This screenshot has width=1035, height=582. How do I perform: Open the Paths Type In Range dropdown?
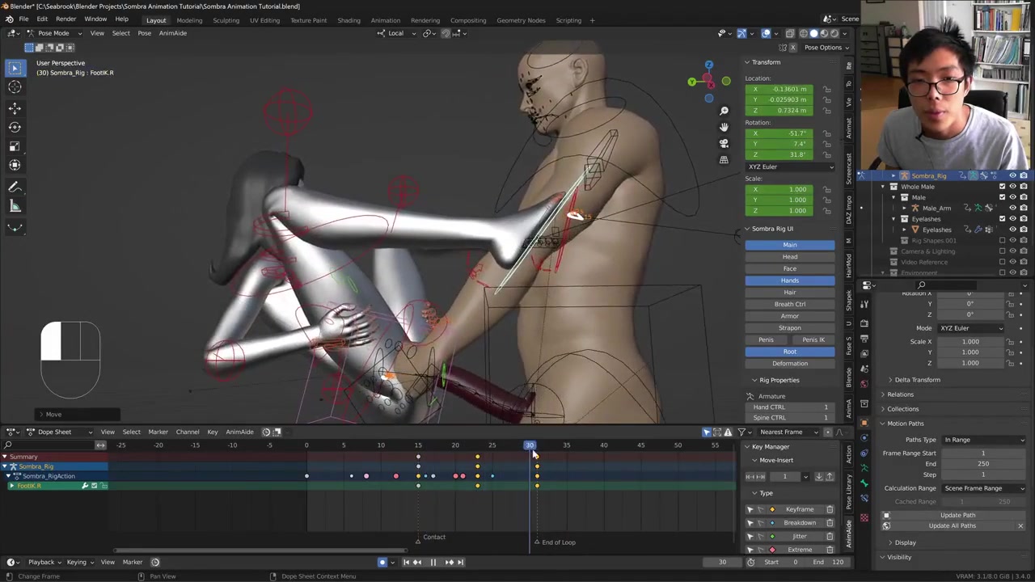tap(983, 440)
